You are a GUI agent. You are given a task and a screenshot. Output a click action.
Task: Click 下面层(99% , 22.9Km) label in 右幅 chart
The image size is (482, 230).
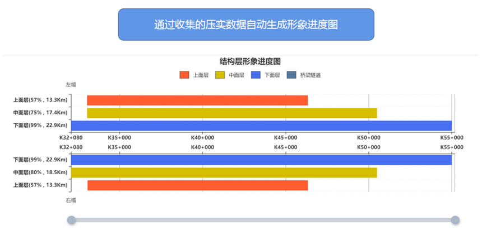tap(40, 160)
